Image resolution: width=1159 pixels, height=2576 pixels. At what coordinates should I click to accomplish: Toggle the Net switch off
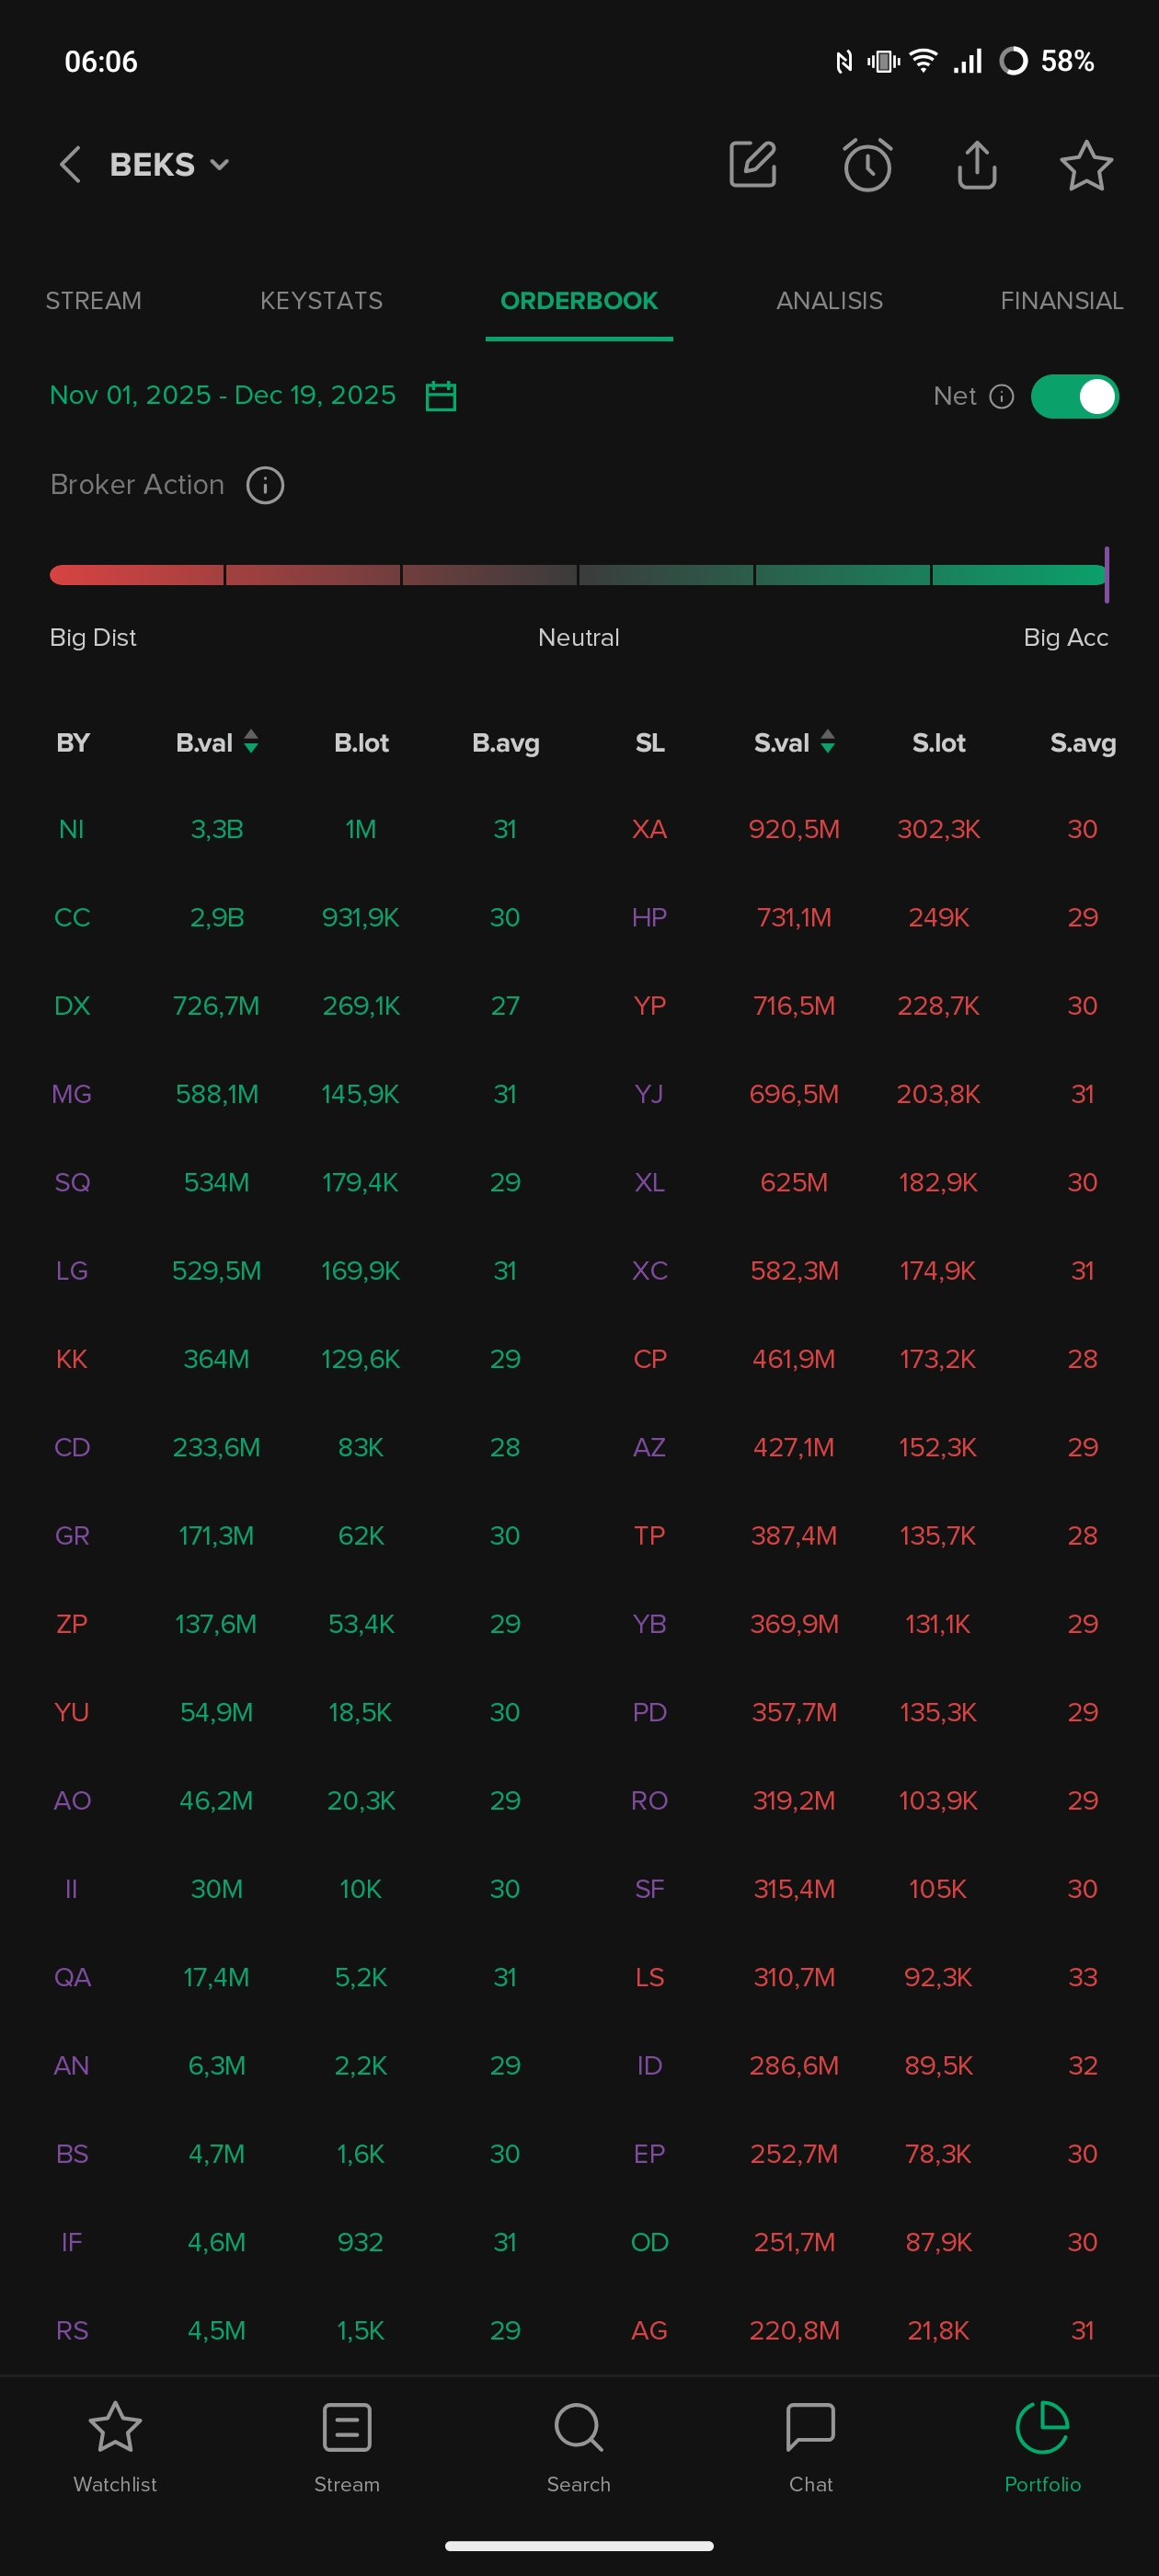[1074, 397]
